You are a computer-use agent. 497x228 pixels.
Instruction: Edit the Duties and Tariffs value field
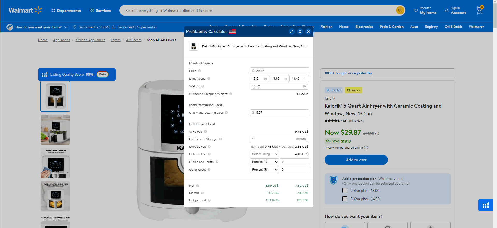294,162
